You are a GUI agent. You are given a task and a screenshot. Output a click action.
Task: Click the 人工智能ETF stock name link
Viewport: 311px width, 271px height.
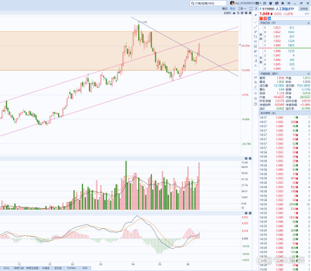coord(285,9)
